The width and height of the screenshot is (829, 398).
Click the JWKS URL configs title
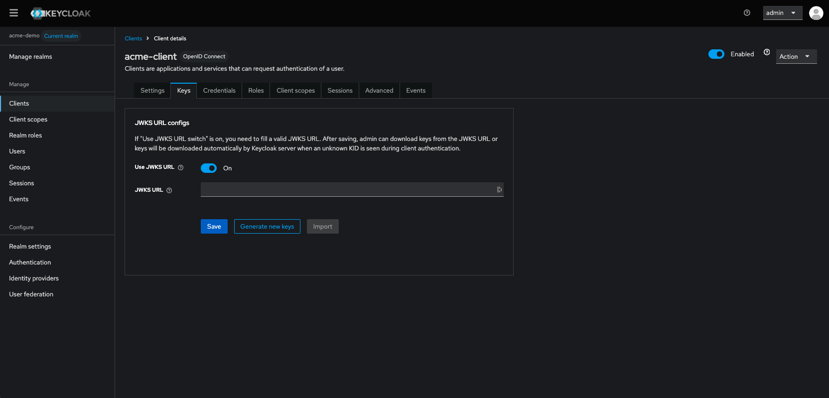pyautogui.click(x=162, y=123)
